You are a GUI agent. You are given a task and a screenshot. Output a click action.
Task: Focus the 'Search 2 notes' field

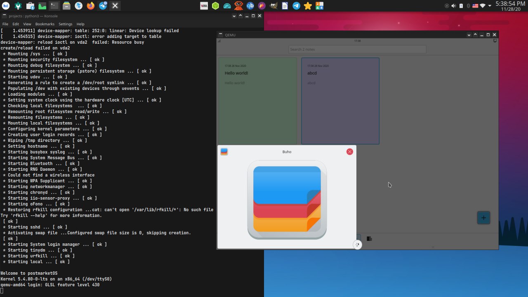pyautogui.click(x=357, y=49)
